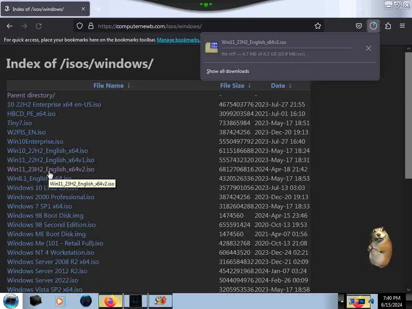Open the Extensions puzzle icon
The width and height of the screenshot is (412, 309).
click(388, 26)
